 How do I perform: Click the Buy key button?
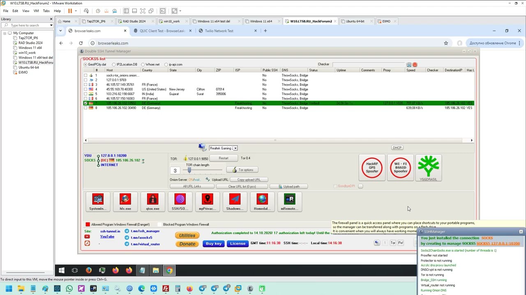[x=214, y=243]
